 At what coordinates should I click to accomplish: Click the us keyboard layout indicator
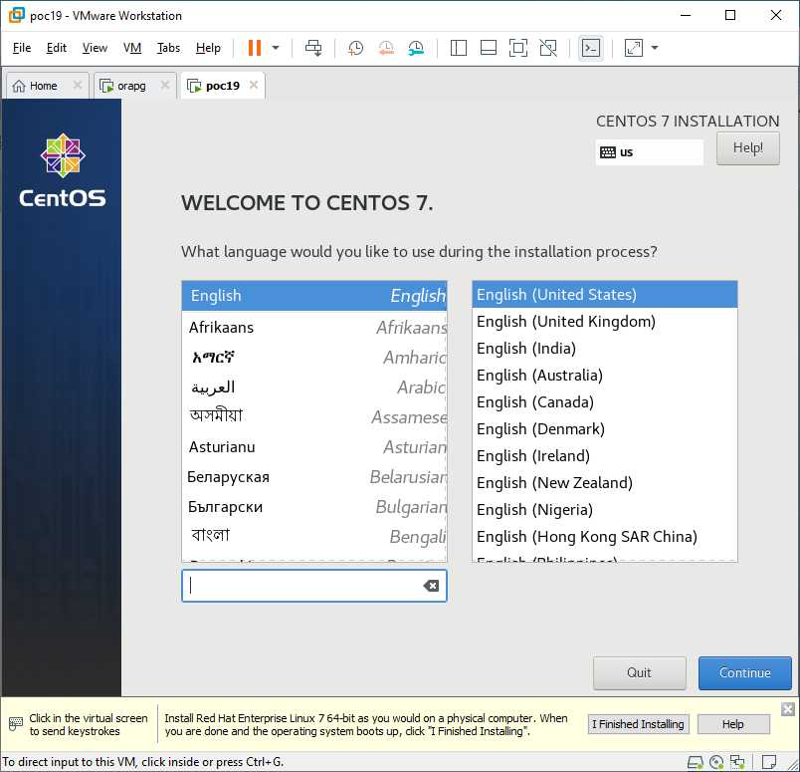649,152
